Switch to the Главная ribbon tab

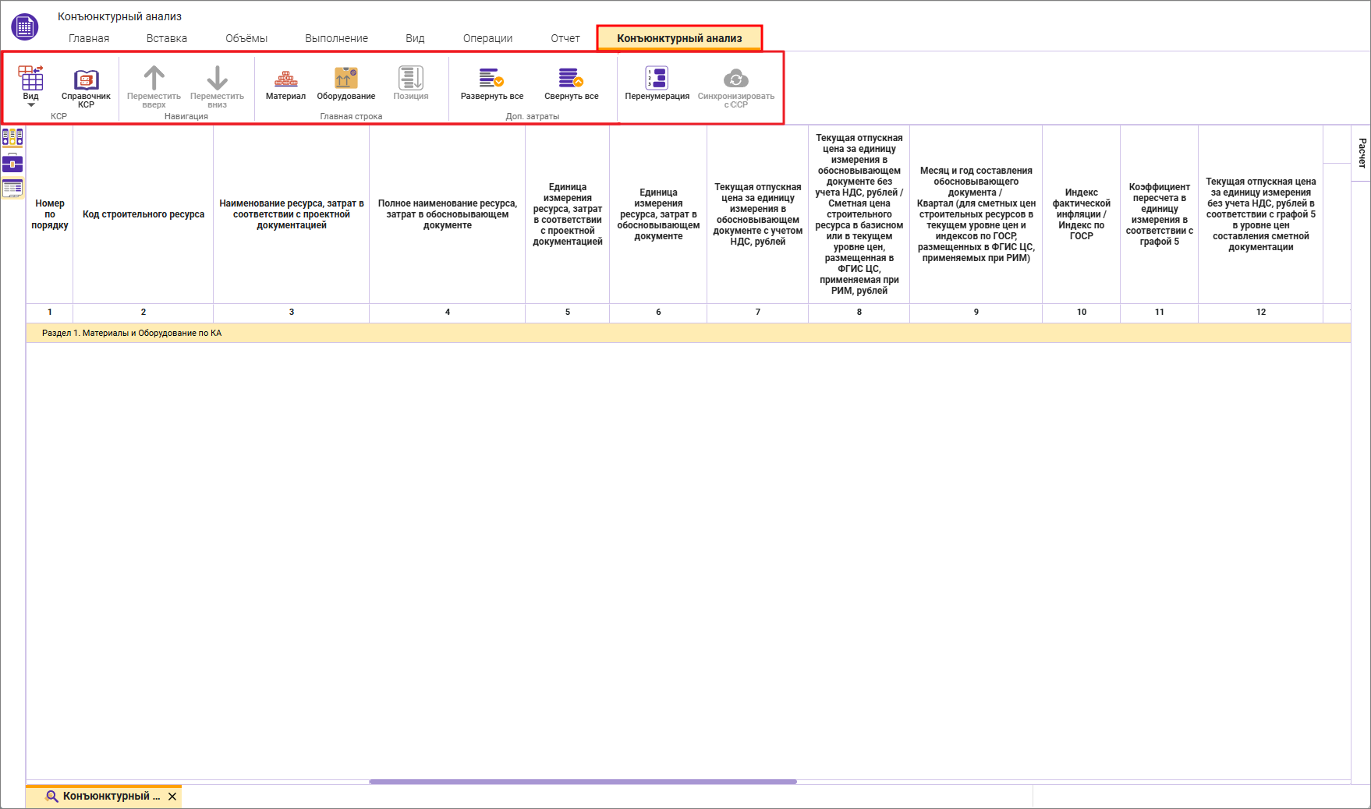click(89, 38)
